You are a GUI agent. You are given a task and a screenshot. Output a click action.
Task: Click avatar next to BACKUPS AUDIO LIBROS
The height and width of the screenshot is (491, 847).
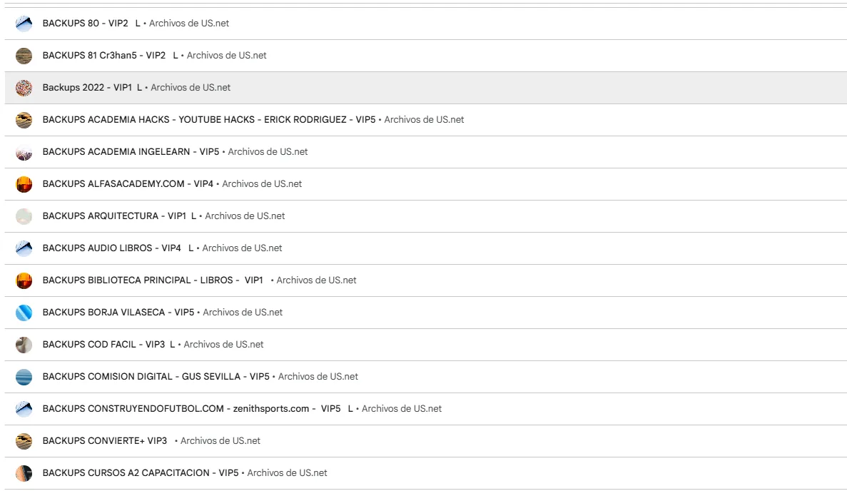click(24, 248)
